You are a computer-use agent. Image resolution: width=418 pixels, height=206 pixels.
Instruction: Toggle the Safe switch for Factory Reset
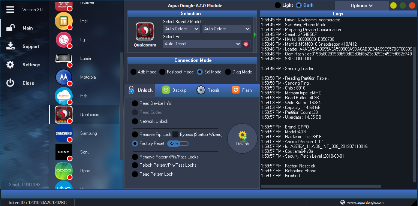pos(178,144)
